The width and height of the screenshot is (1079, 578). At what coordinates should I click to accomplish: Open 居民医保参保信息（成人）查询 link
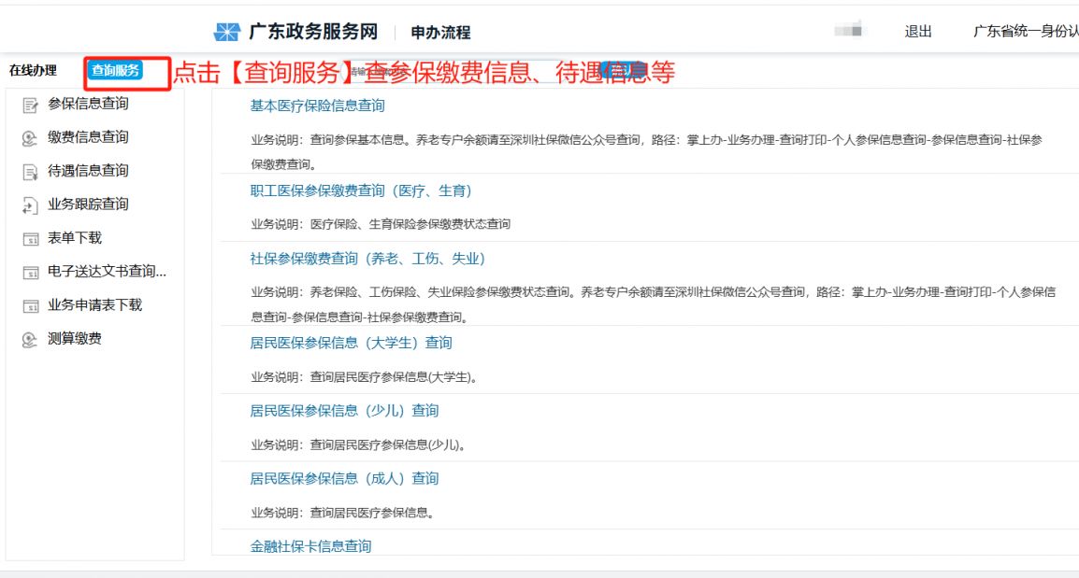(x=344, y=479)
